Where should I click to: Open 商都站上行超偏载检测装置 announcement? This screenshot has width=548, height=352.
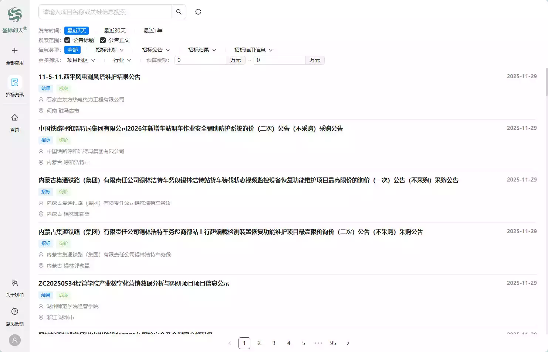[x=231, y=232]
